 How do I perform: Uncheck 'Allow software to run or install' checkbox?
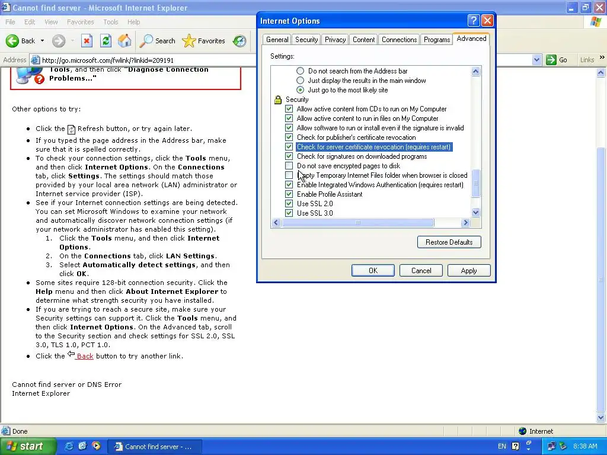click(x=289, y=128)
